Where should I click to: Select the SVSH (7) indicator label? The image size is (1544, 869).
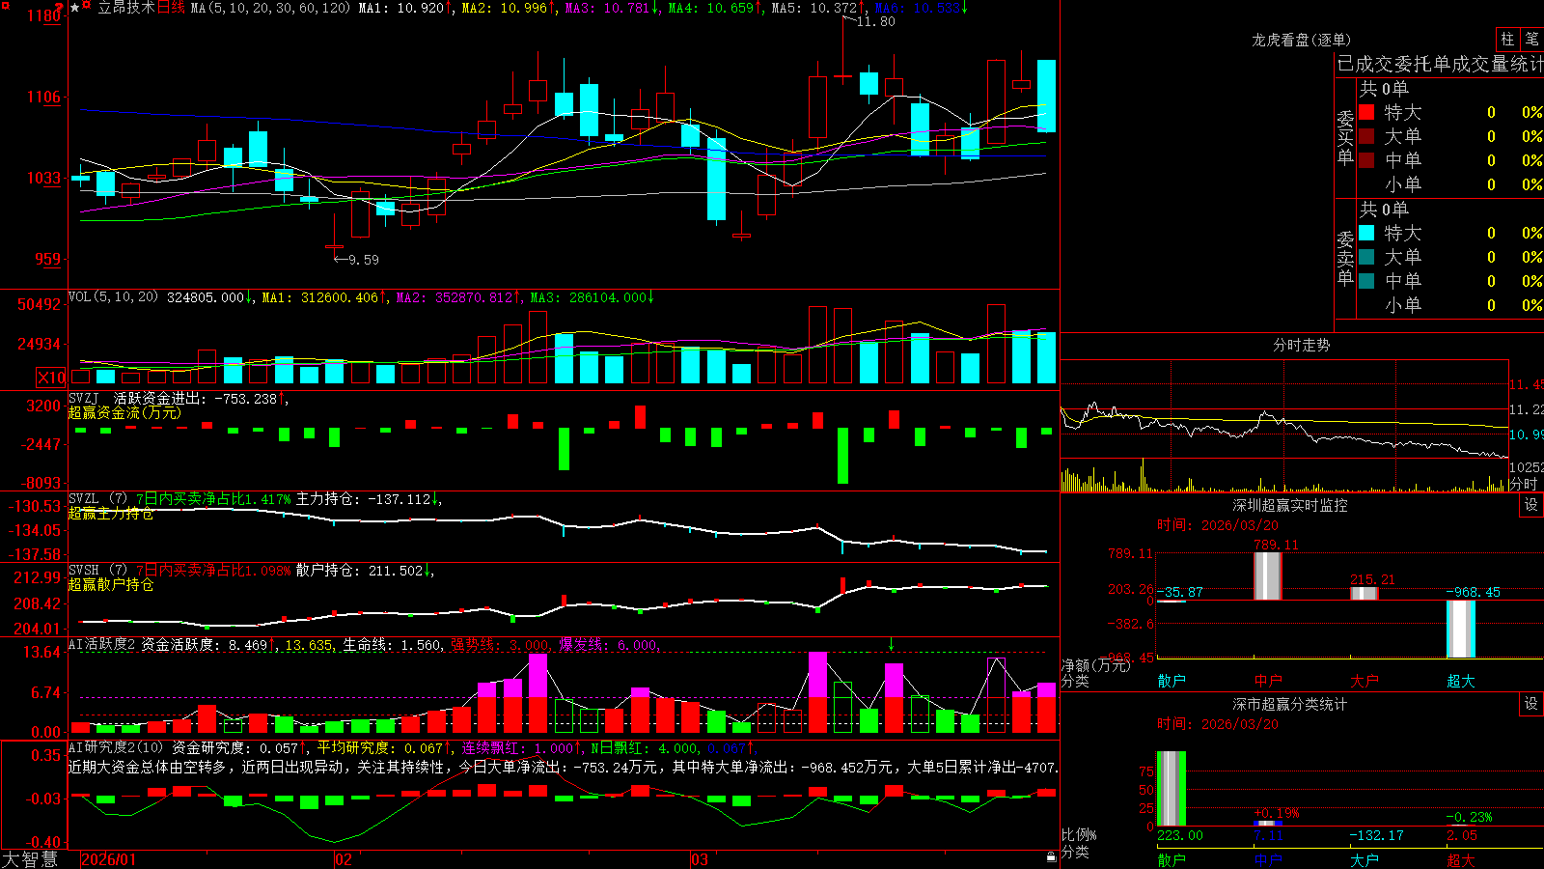[x=97, y=571]
